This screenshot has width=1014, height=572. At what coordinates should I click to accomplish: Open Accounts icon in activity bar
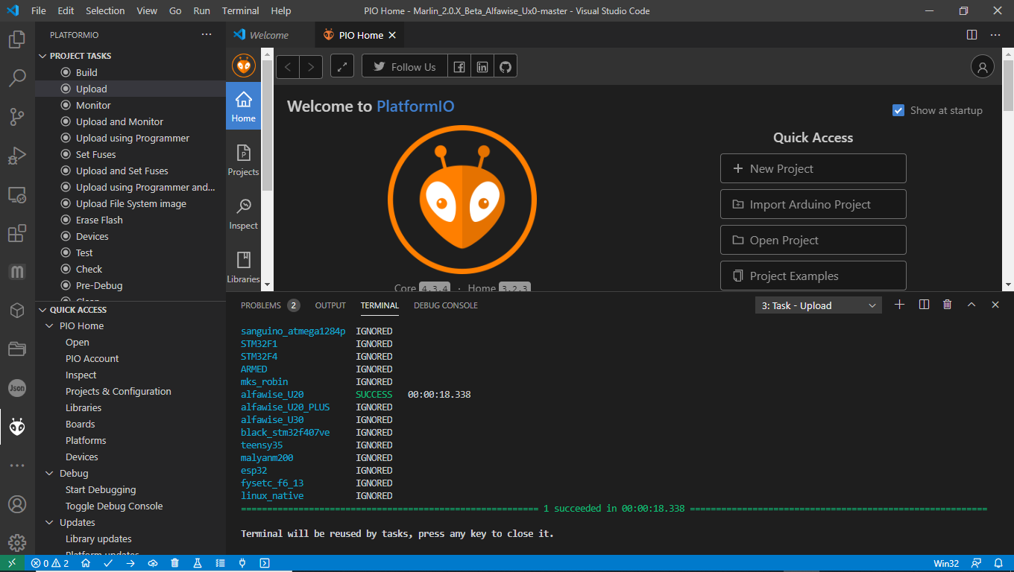pyautogui.click(x=17, y=504)
